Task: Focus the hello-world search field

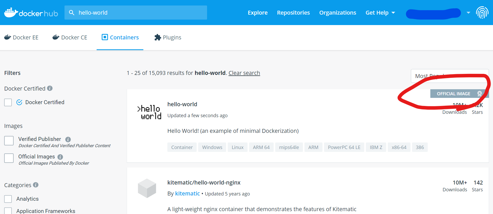Action: click(136, 13)
